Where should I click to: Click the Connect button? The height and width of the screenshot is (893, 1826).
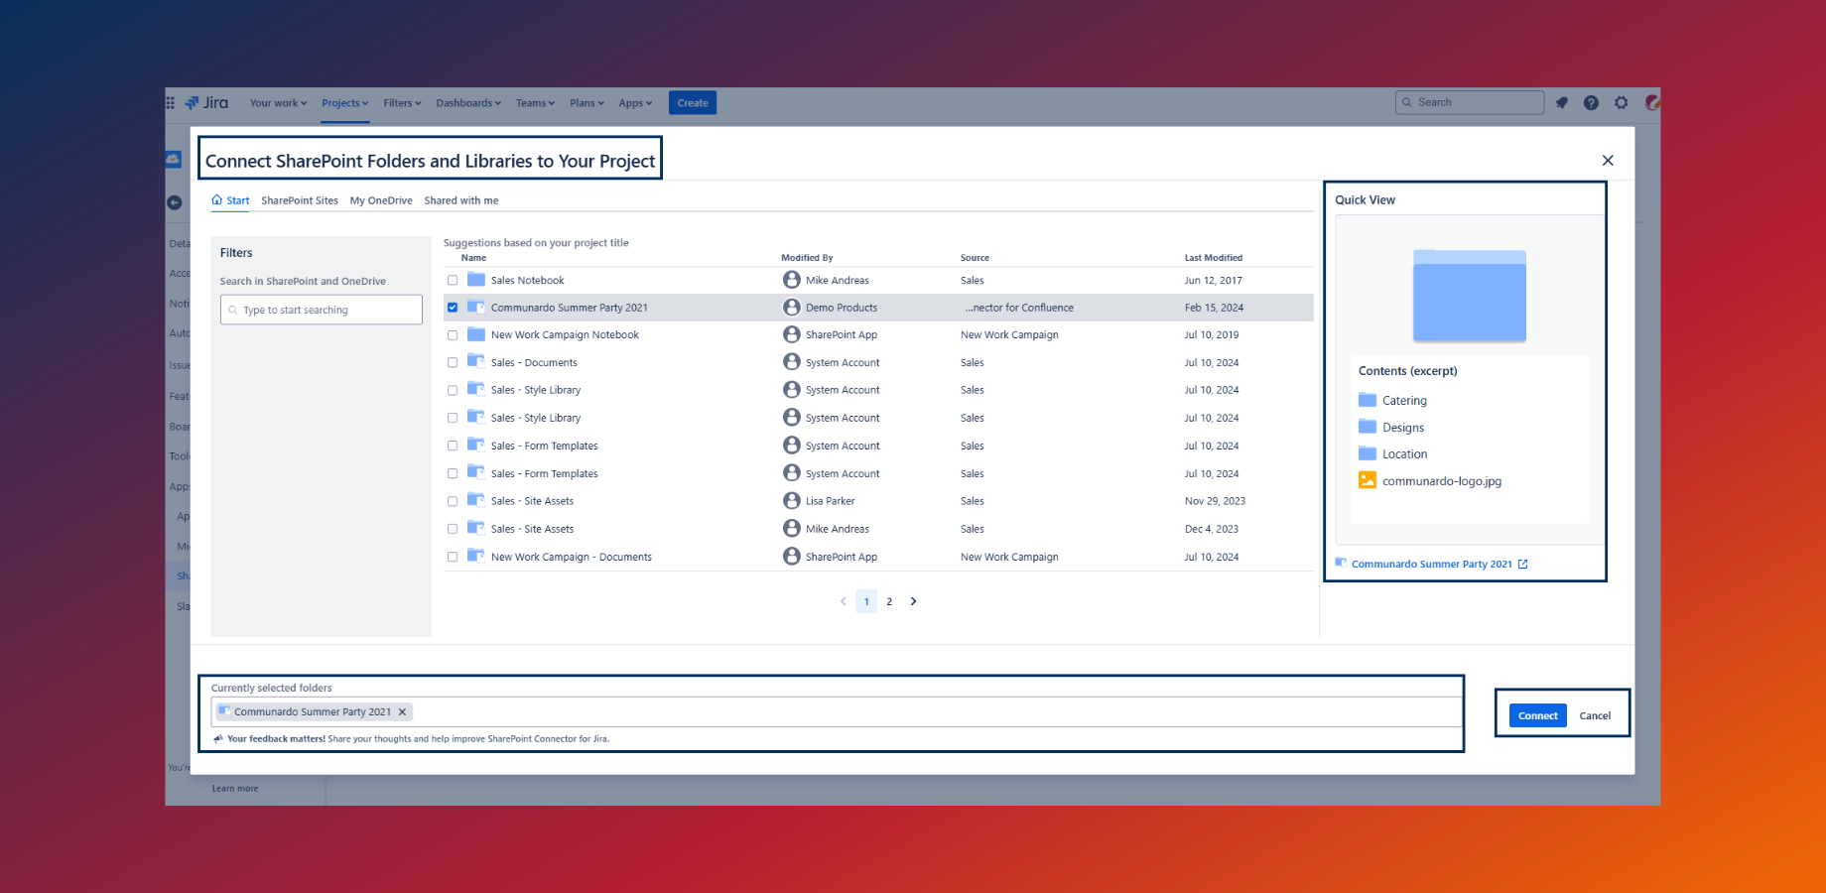point(1537,715)
